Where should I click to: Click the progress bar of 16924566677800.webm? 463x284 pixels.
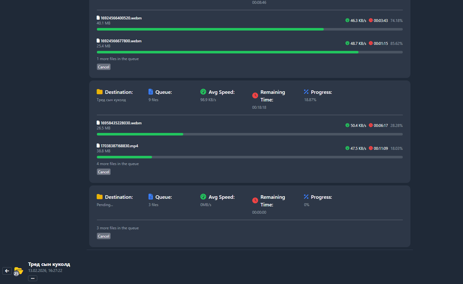click(x=250, y=52)
